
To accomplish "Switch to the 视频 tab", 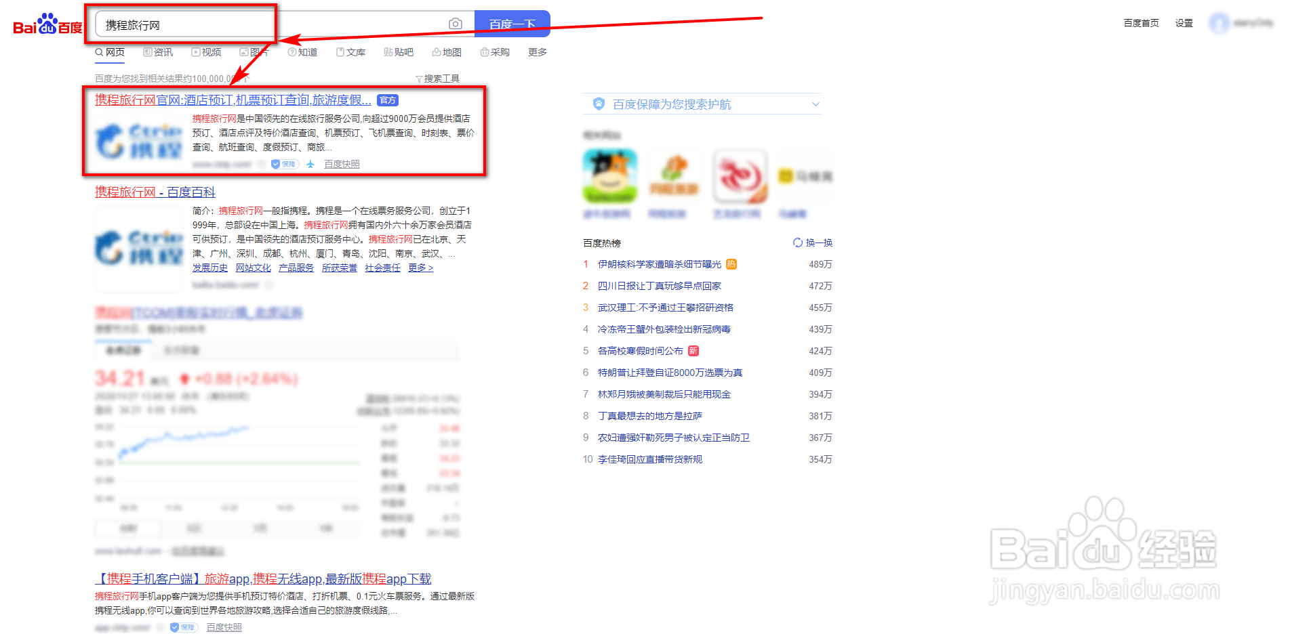I will (206, 52).
